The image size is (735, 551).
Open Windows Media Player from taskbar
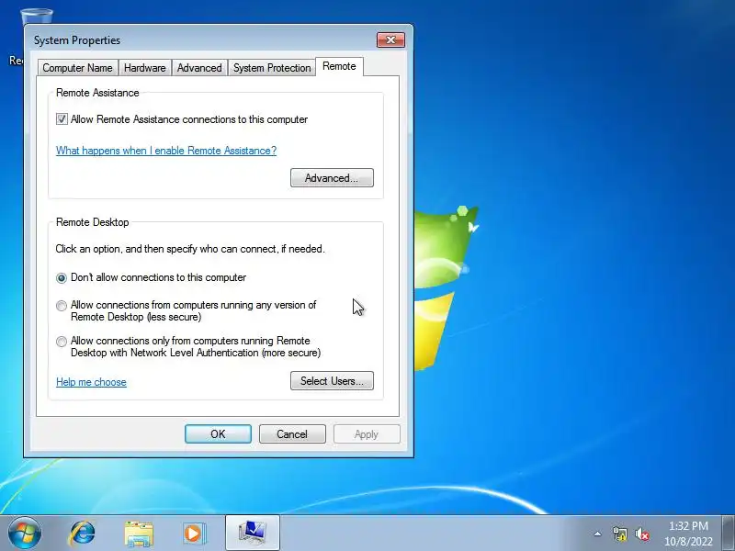point(194,534)
